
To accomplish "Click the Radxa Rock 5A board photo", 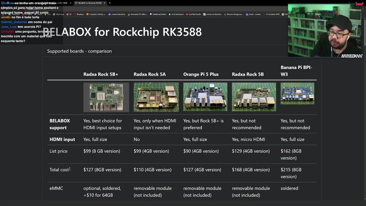I will coord(156,97).
